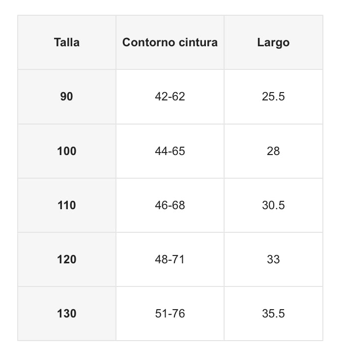
Task: Click the 30.5 length value
Action: [x=273, y=205]
